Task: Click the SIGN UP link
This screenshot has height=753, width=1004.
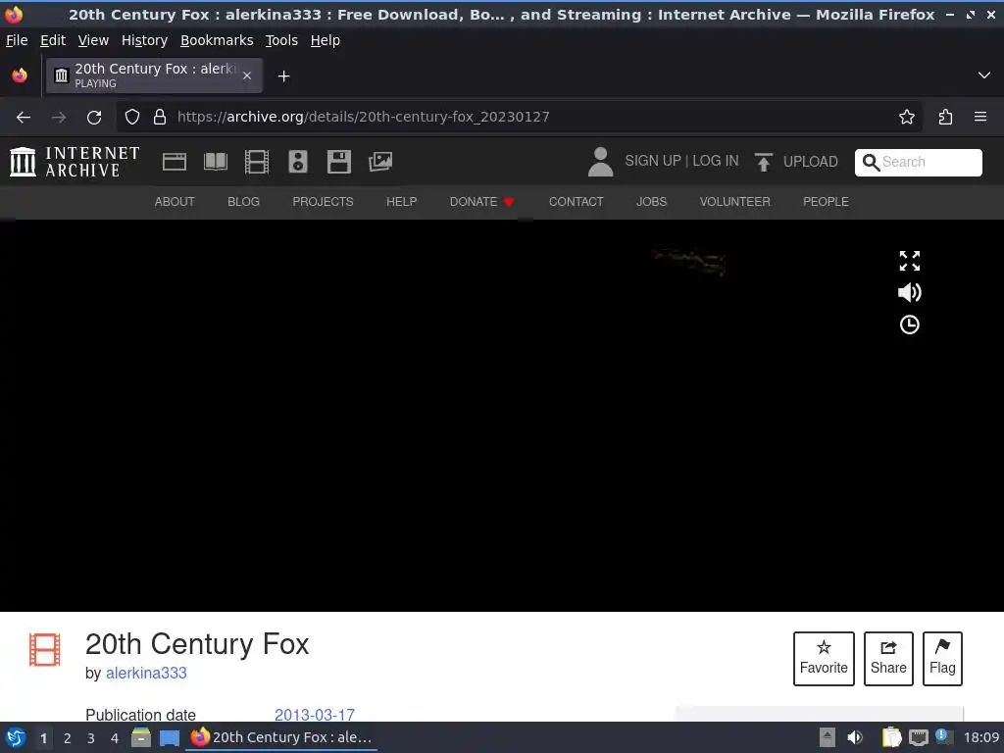Action: tap(652, 161)
